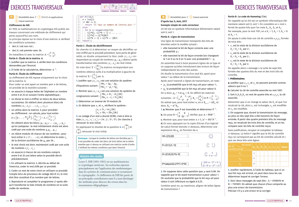Click the b1 column header in table

pos(254,147)
